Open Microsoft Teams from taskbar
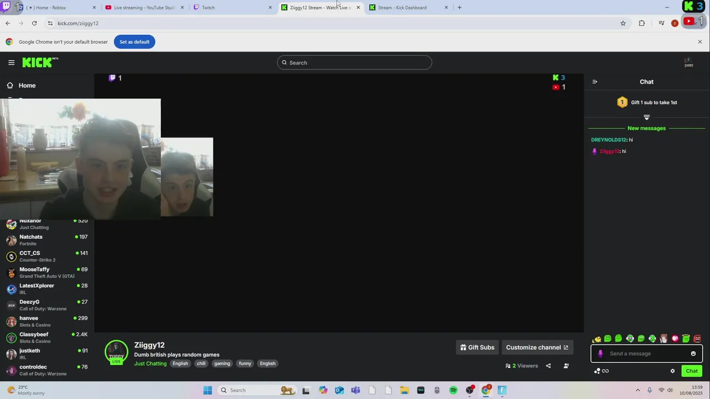Image resolution: width=710 pixels, height=399 pixels. tap(356, 390)
